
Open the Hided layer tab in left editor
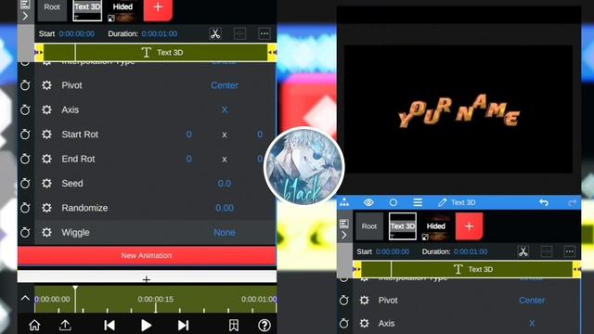pos(123,10)
